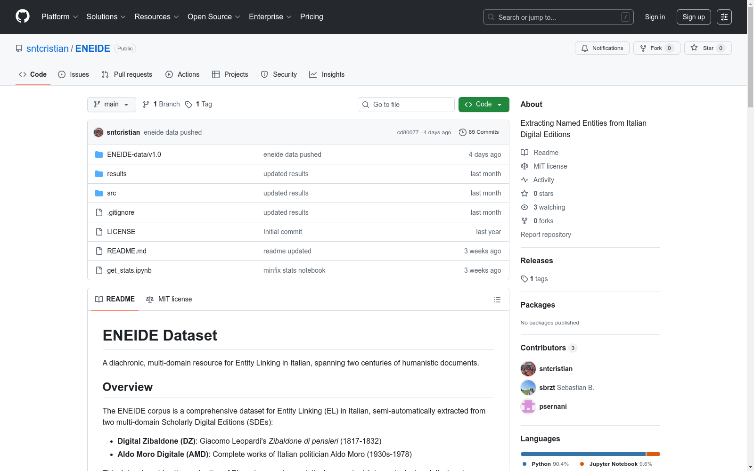Select the Code repository tab

click(x=33, y=74)
